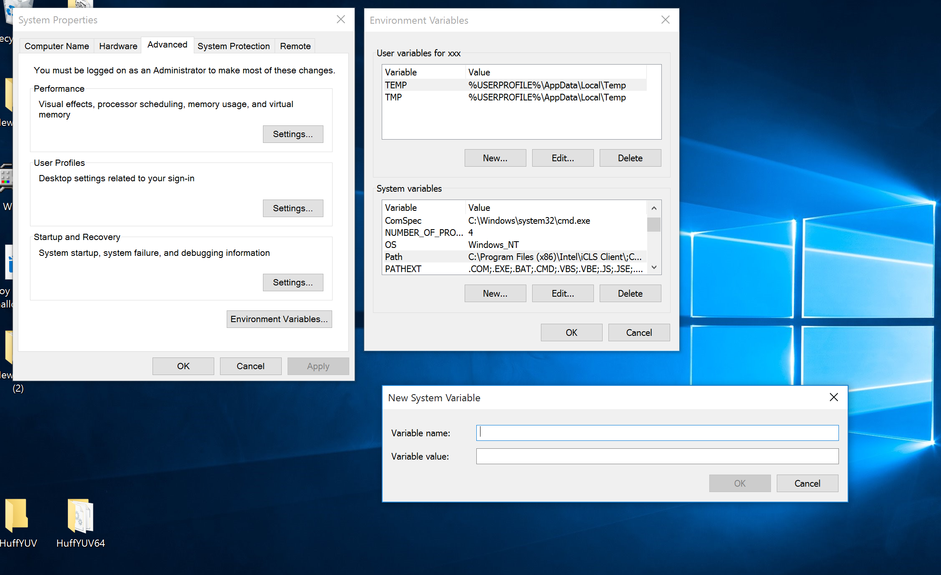The image size is (941, 575).
Task: Click OK in Environment Variables window
Action: [571, 333]
